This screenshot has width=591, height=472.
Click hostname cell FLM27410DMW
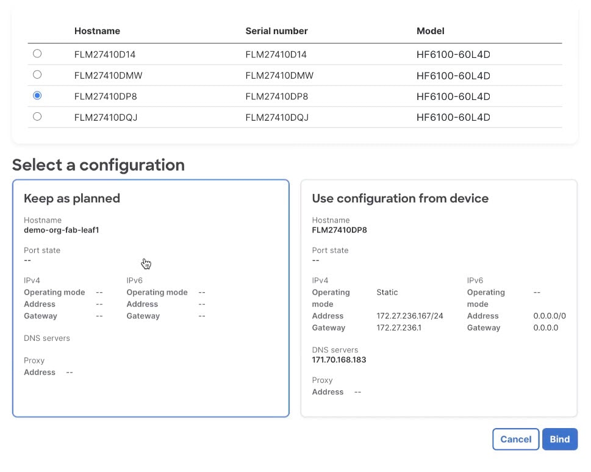[108, 76]
